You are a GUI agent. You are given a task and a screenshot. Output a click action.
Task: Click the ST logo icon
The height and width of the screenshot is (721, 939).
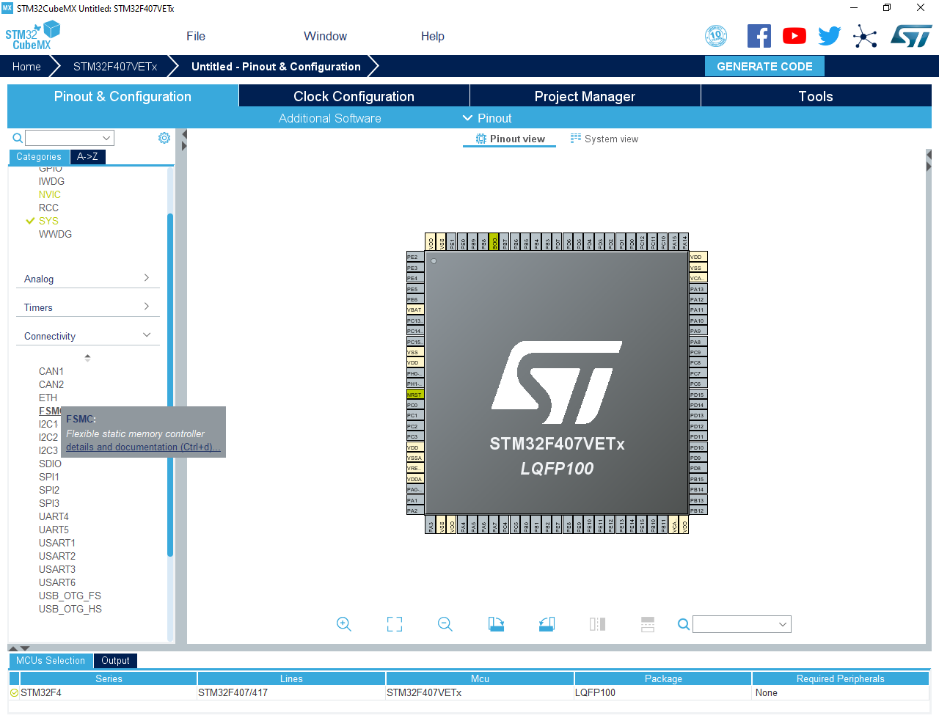(x=911, y=36)
